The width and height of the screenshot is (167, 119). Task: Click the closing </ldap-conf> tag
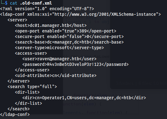coord(15,114)
